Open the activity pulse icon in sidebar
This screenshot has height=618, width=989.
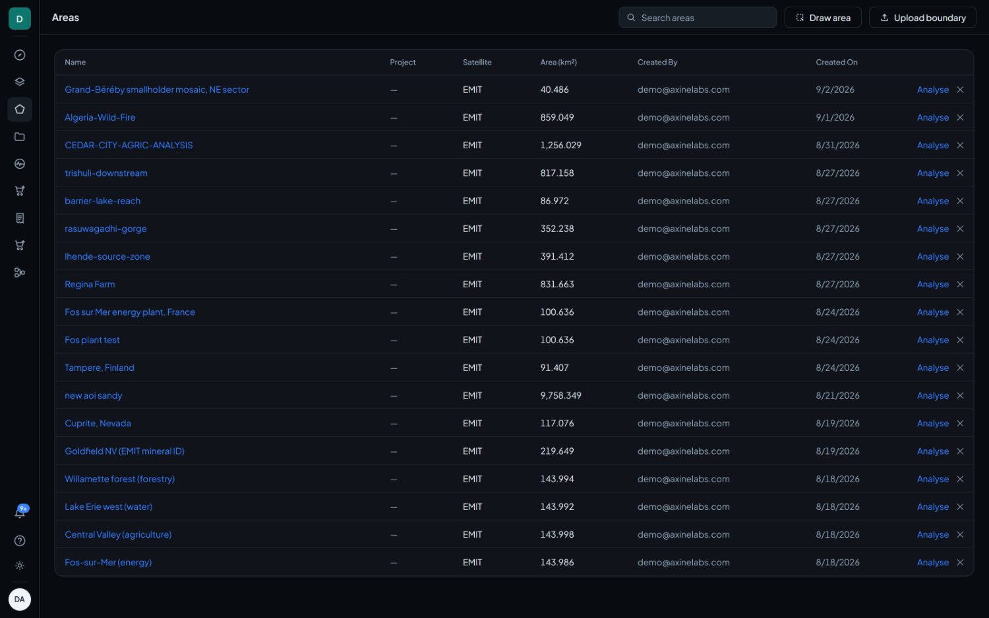[20, 163]
